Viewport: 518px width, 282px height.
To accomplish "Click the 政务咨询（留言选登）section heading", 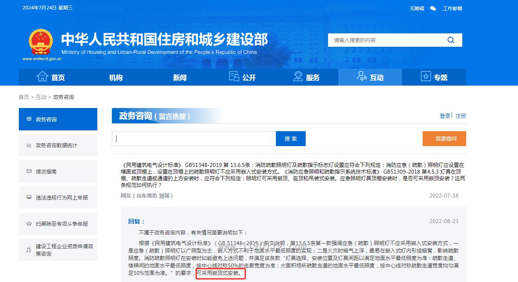I will click(x=155, y=116).
